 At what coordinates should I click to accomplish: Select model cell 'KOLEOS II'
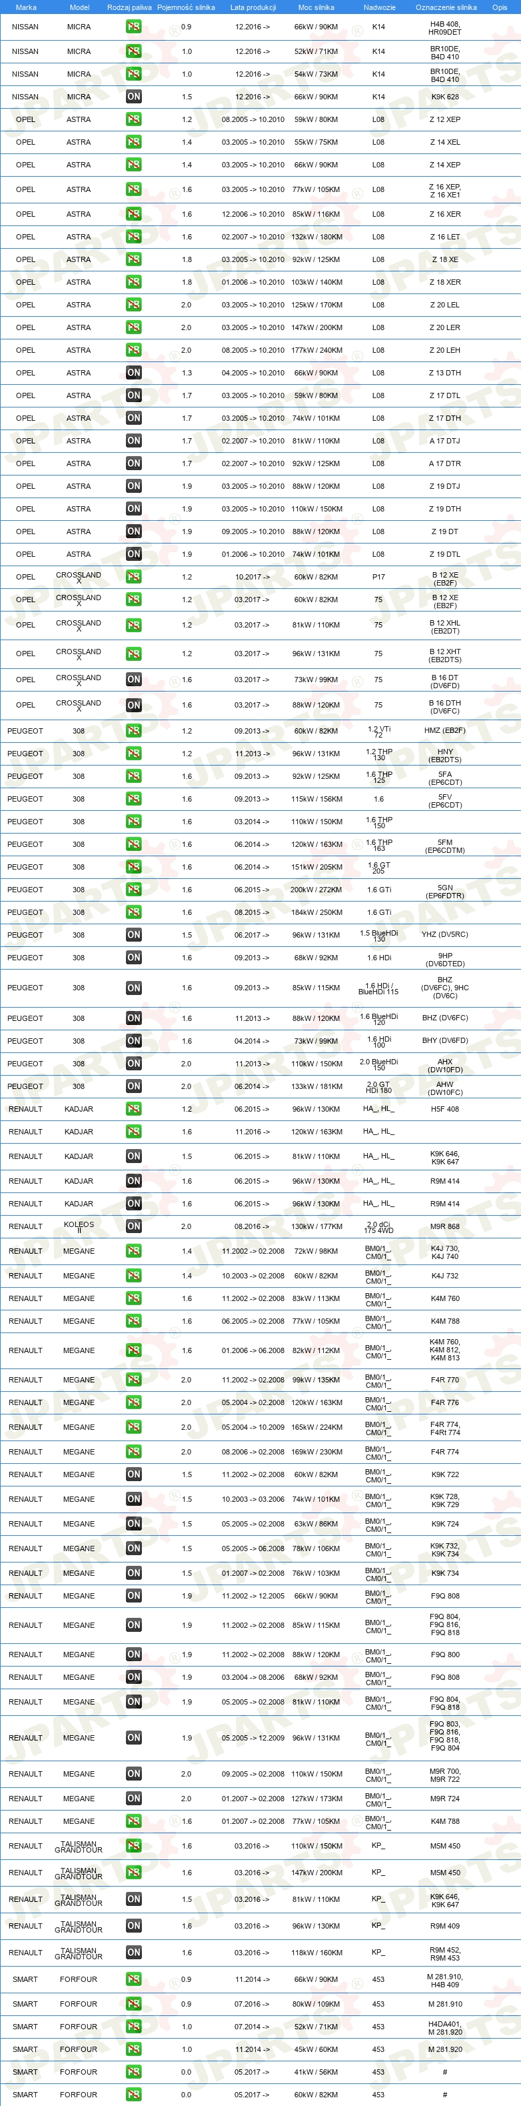coord(79,1226)
